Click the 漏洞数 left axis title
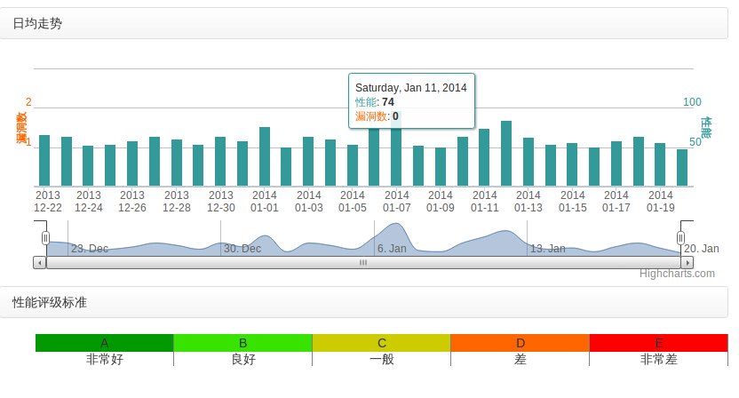 coord(21,128)
